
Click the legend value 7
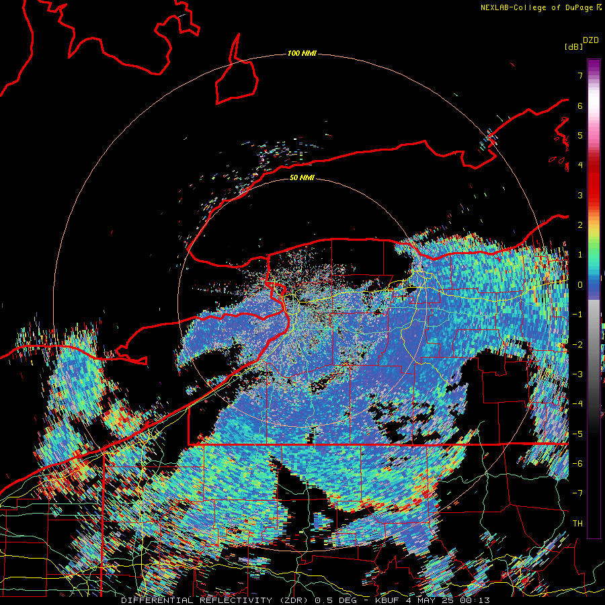click(580, 75)
